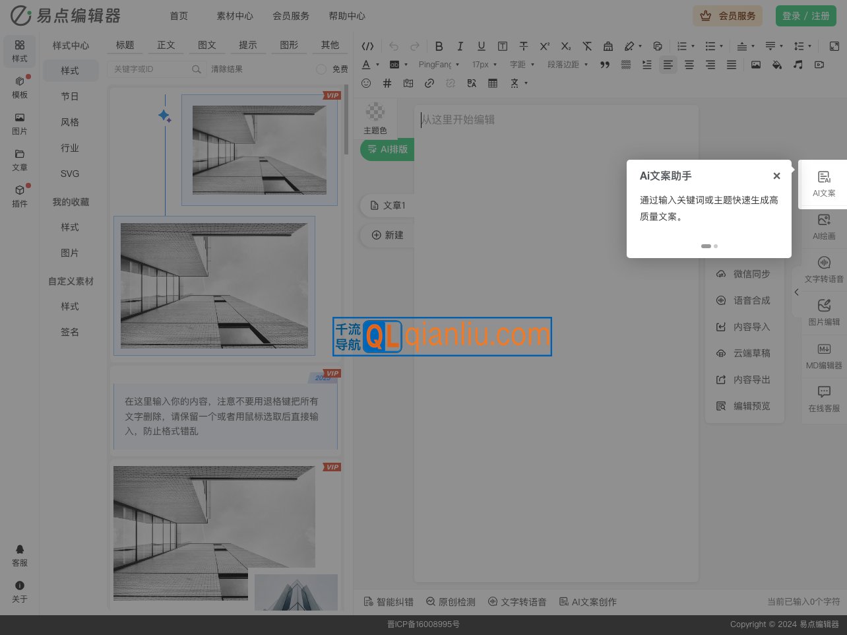Insert a table

tap(493, 83)
